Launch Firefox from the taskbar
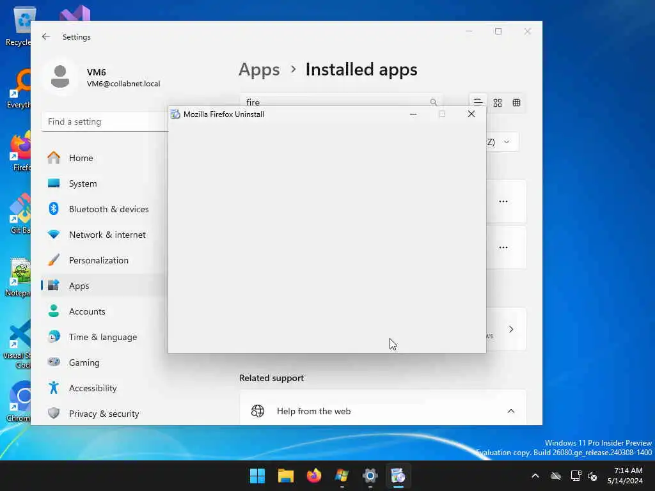This screenshot has height=491, width=655. pos(314,476)
